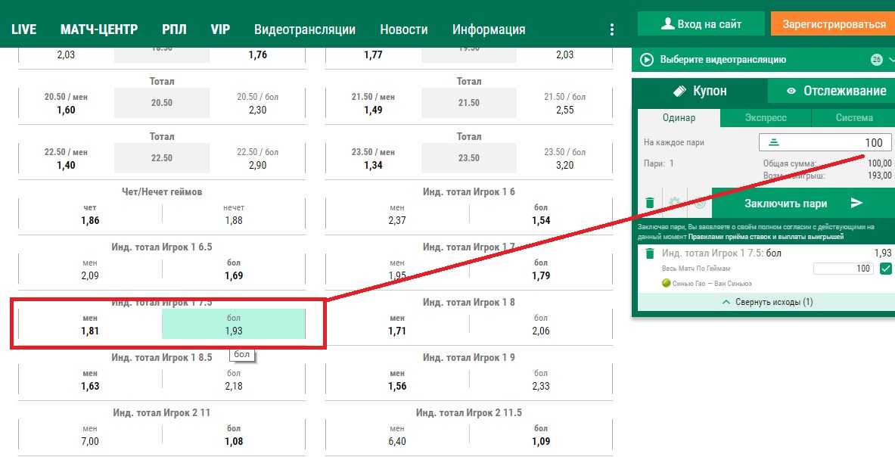This screenshot has height=457, width=895.
Task: Clear all bets with the coupon trash icon
Action: point(650,203)
